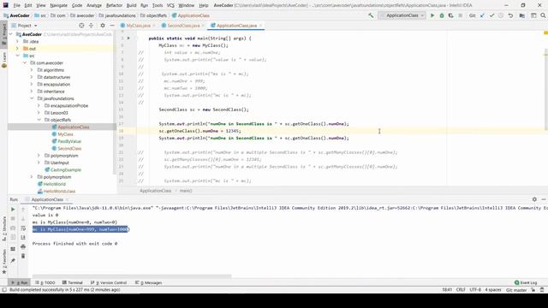
Task: Open the File menu
Action: pyautogui.click(x=17, y=5)
